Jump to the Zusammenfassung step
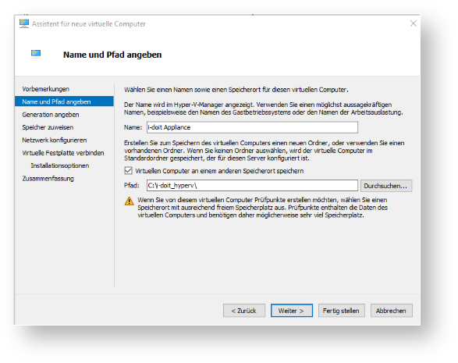 point(48,179)
